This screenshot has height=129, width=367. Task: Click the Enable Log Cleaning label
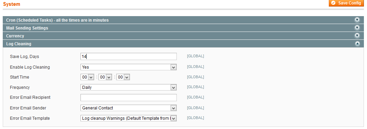point(30,67)
